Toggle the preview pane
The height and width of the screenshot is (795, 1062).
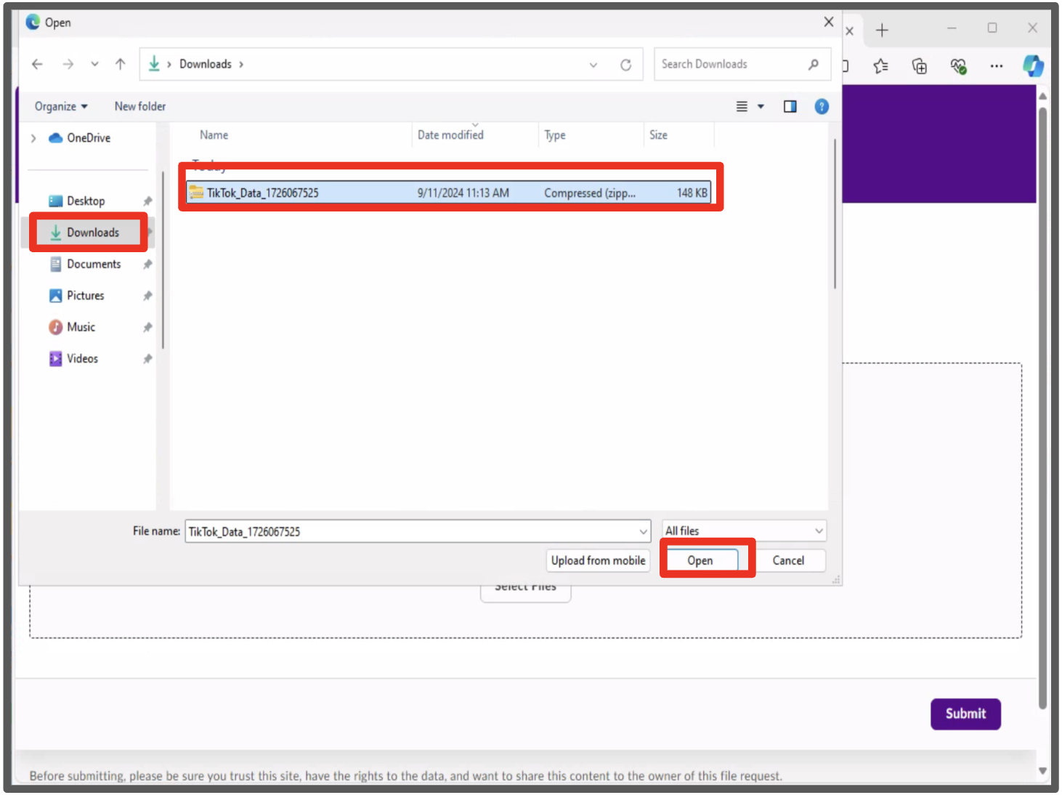coord(790,107)
